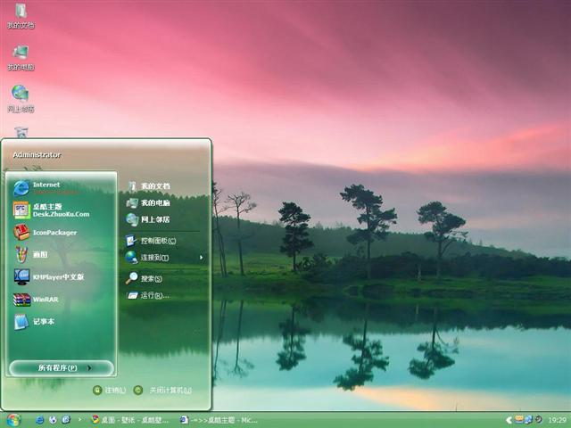Select the 我的电脑 desktop icon
This screenshot has height=428, width=571.
21,57
